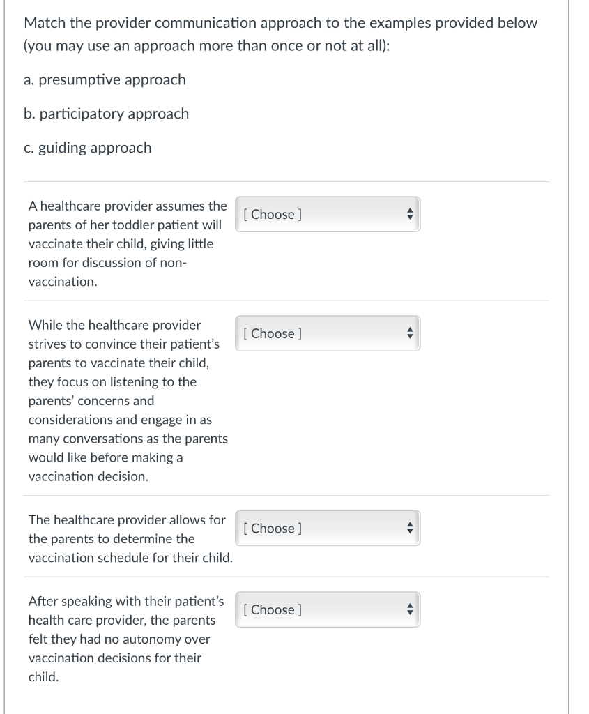This screenshot has width=589, height=714.
Task: Click the no autonomy scenario paragraph
Action: click(128, 639)
